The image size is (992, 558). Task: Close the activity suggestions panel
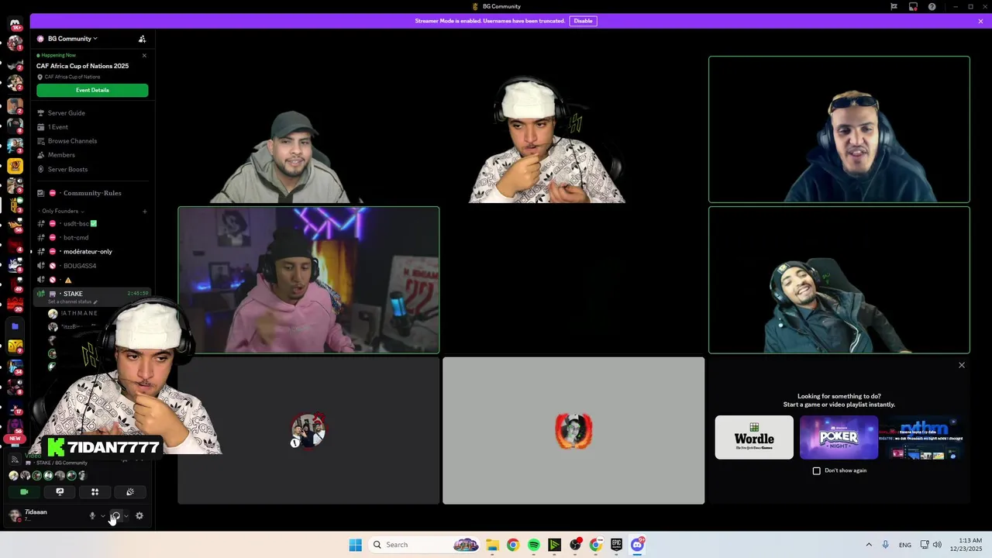coord(962,365)
